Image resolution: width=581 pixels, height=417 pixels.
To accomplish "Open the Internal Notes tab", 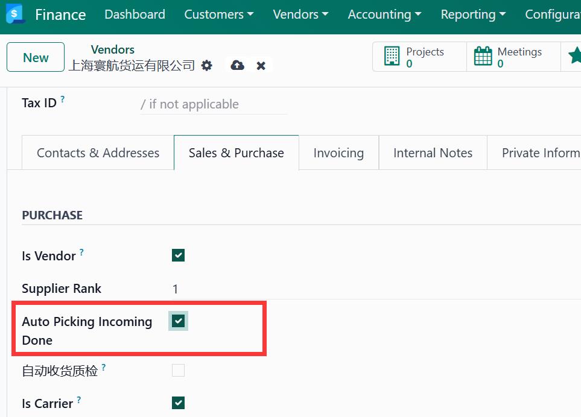I will tap(433, 153).
